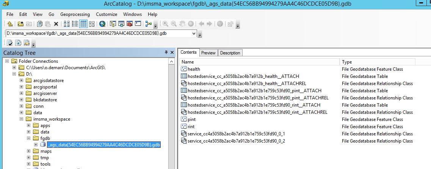Open the Edit menu
The image size is (431, 169).
coord(23,14)
